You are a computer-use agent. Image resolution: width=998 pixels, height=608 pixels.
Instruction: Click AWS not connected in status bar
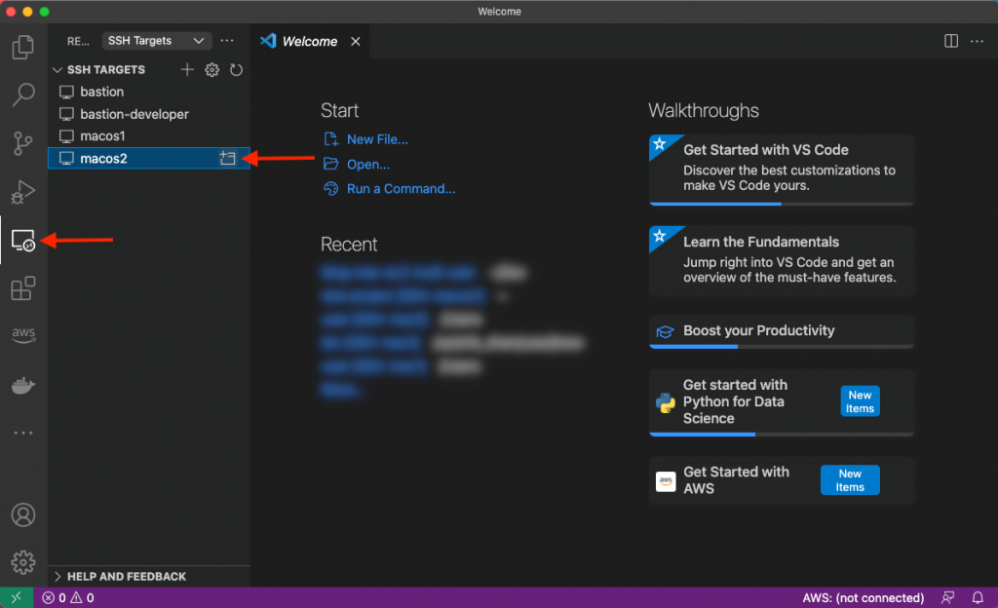pos(864,597)
